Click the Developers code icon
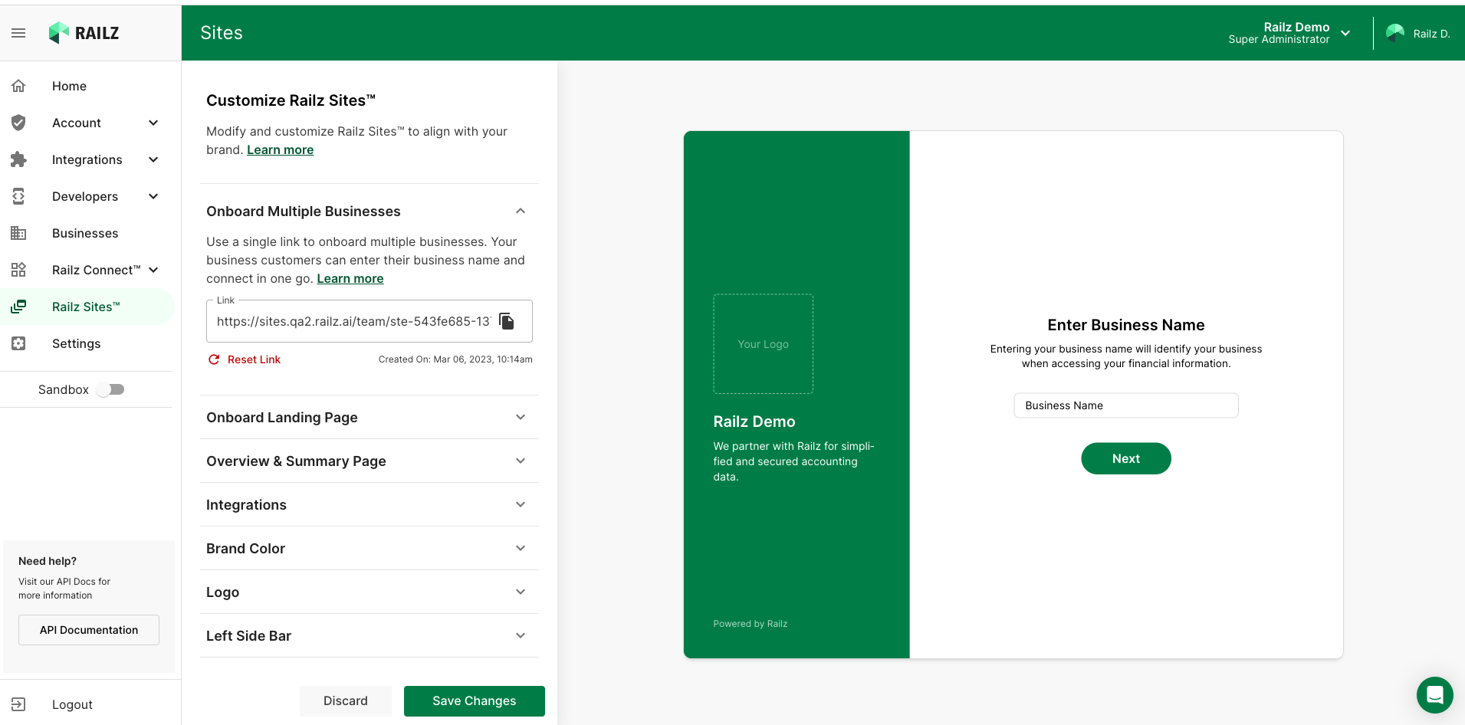The width and height of the screenshot is (1465, 725). [x=18, y=196]
